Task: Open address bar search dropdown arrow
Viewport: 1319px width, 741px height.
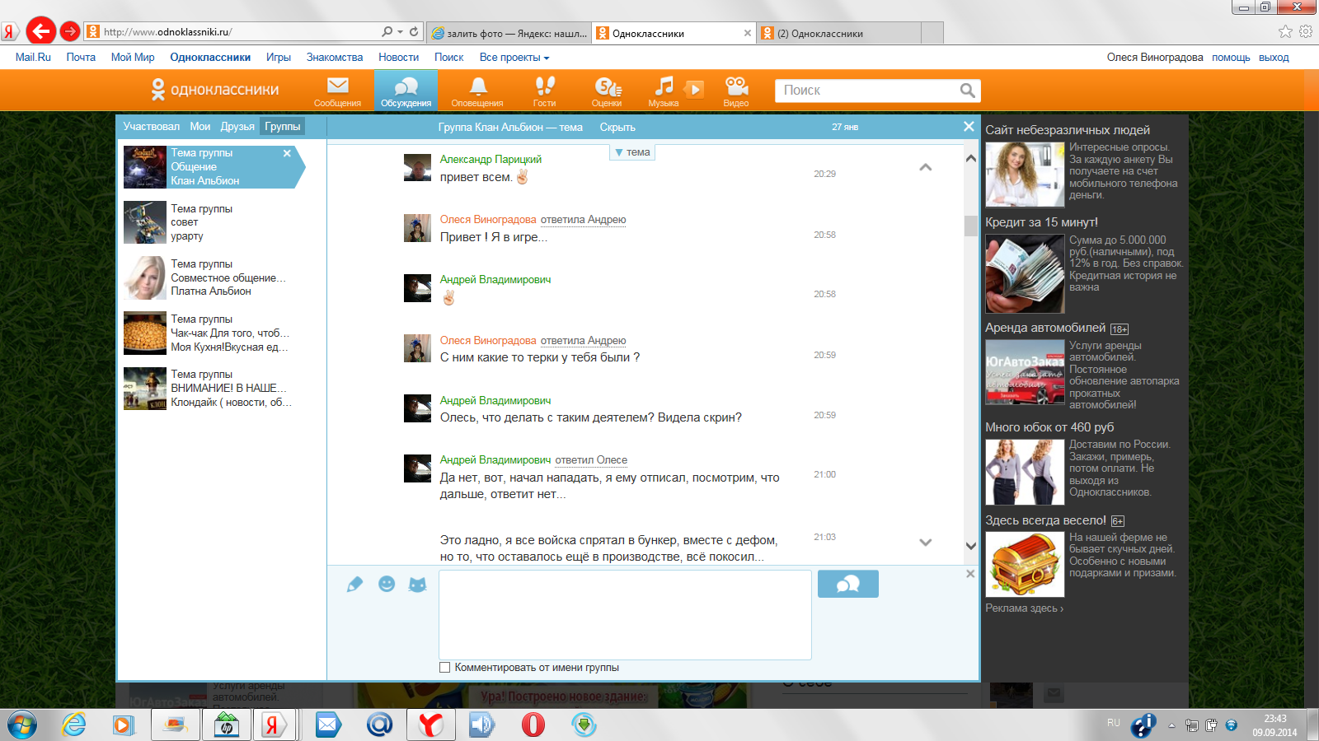Action: coord(401,31)
